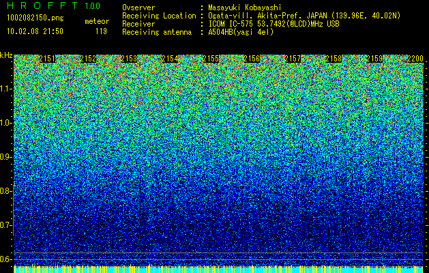The image size is (429, 273).
Task: Click the Ovserver field label
Action: coord(138,8)
